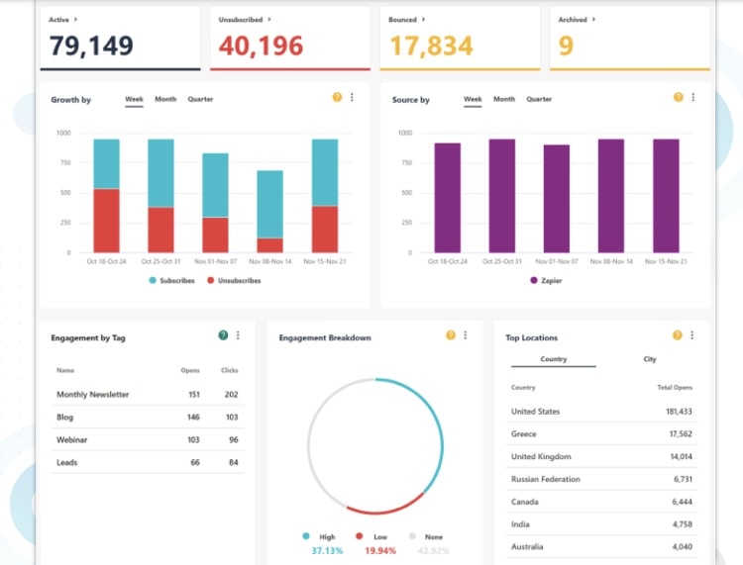Open the Unsubscribed 40,196 count card
Screen dimensions: 743x565
click(x=290, y=39)
